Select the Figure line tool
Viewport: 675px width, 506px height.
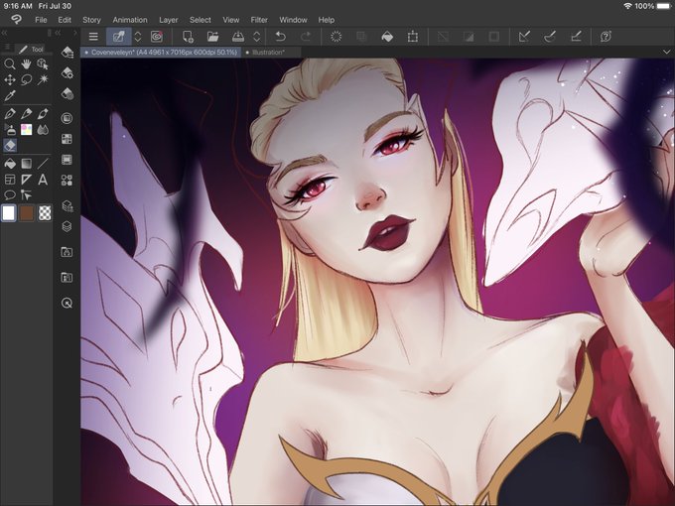(42, 164)
